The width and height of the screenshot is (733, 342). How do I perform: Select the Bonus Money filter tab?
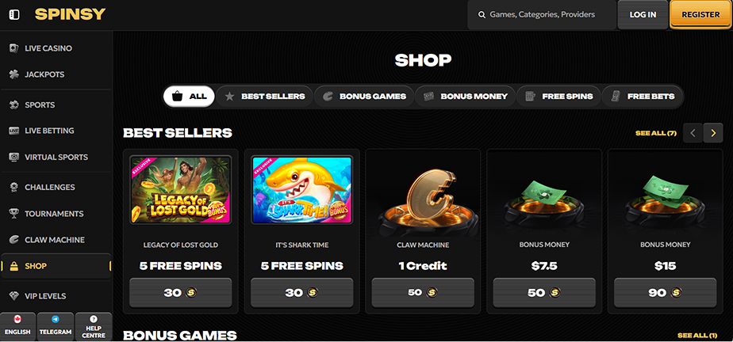[x=466, y=97]
